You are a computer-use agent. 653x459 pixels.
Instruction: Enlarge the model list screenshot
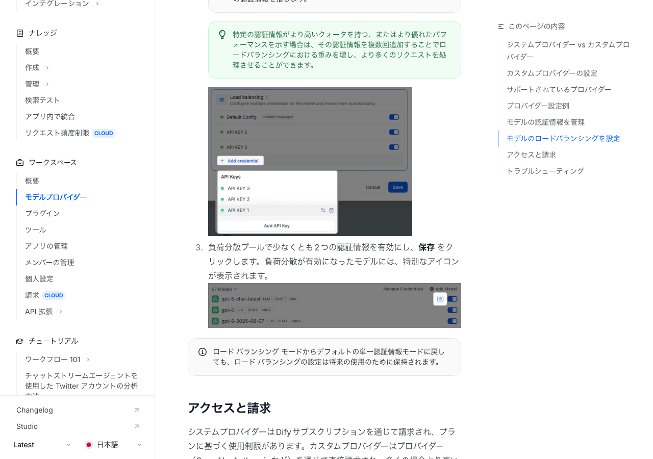click(334, 305)
